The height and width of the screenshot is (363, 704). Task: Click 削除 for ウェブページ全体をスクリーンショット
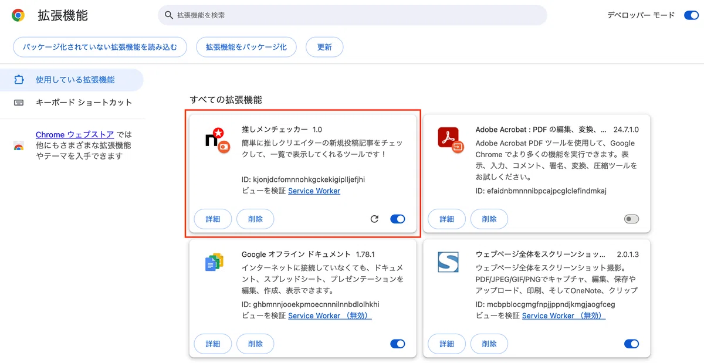489,344
